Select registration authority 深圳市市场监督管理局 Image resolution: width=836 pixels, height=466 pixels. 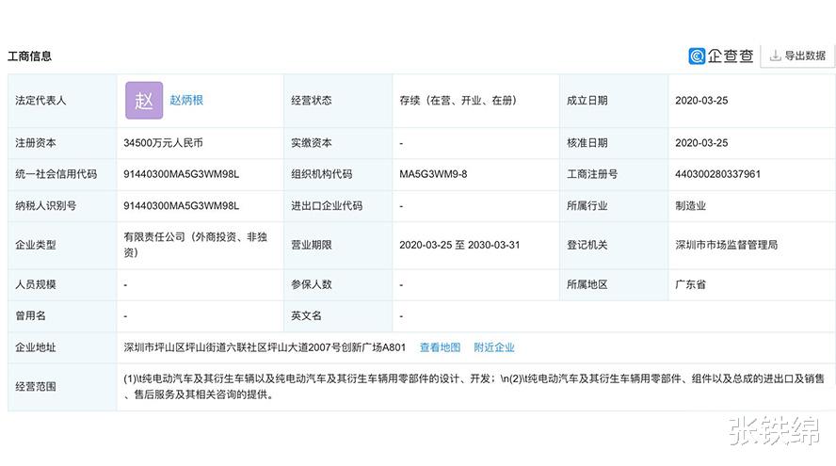coord(726,245)
